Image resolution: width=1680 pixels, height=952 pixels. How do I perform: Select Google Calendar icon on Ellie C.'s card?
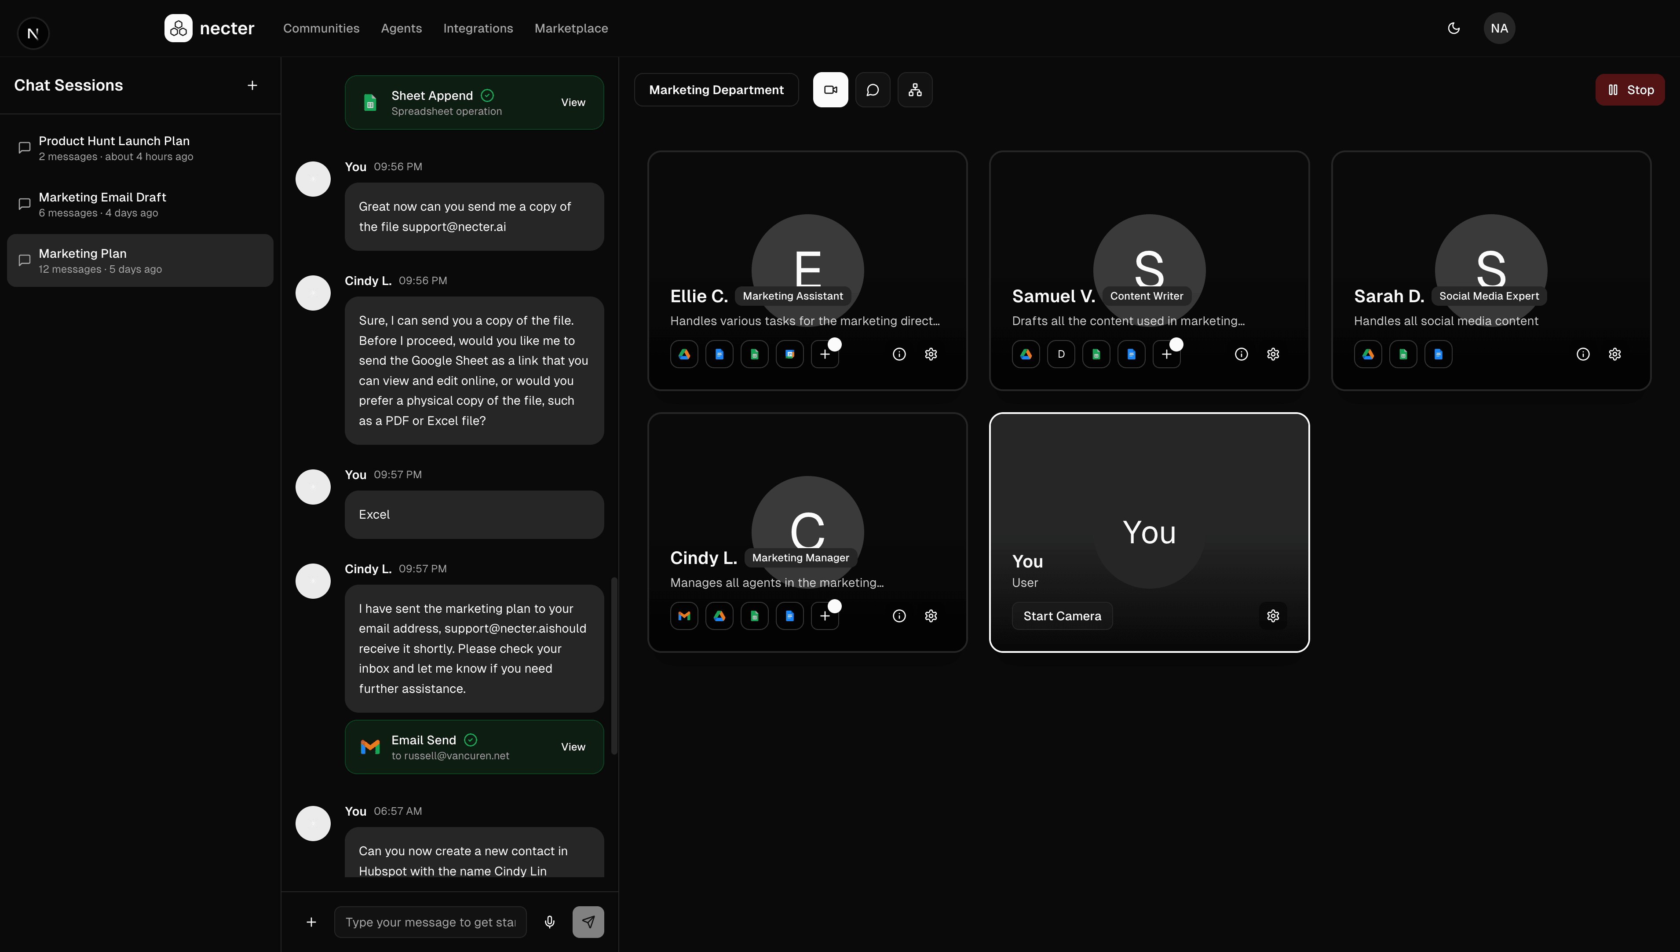pos(789,354)
